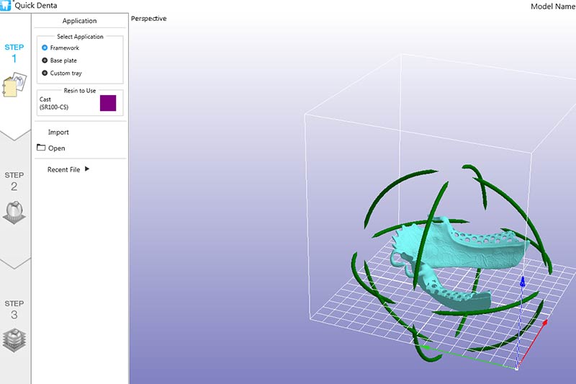This screenshot has width=576, height=384.
Task: Click the folder icon beside Open
Action: tap(40, 148)
